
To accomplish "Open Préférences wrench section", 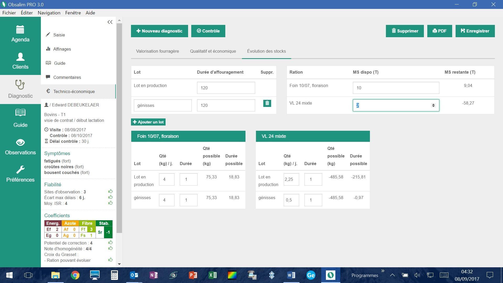I will [x=20, y=174].
